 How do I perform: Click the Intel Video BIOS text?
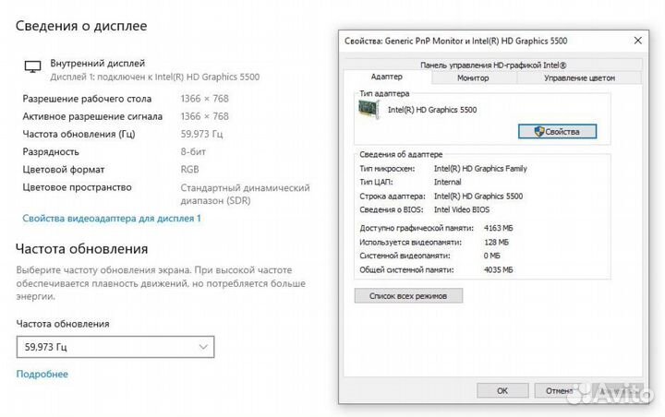click(x=462, y=209)
